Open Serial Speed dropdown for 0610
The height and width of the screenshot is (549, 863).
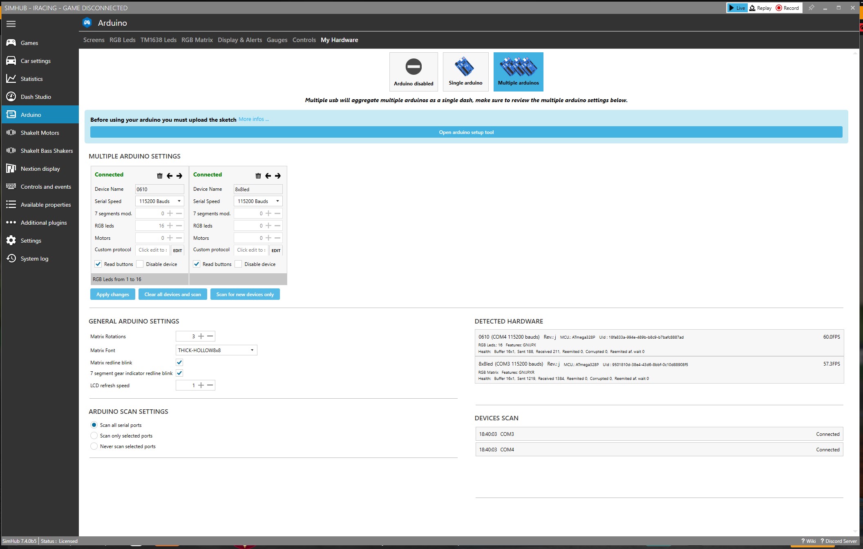[x=160, y=201]
